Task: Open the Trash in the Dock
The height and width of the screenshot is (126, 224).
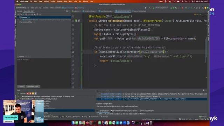Action: (151, 123)
